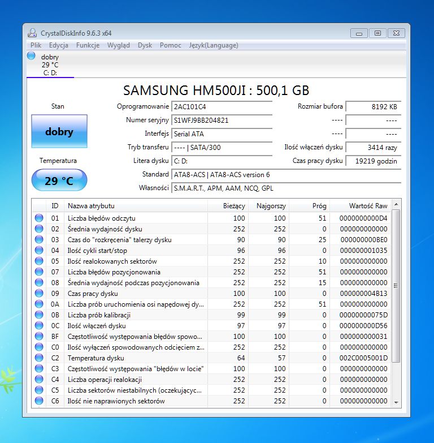Click the status orb for attribute C4
This screenshot has height=443, width=434.
39,379
